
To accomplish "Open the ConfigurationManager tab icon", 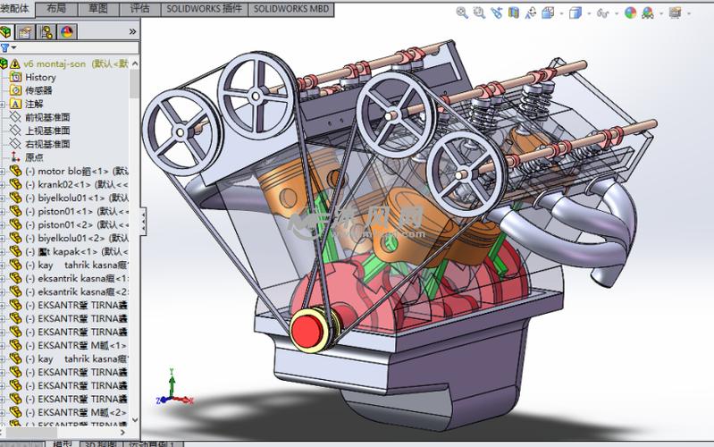I will pyautogui.click(x=46, y=32).
